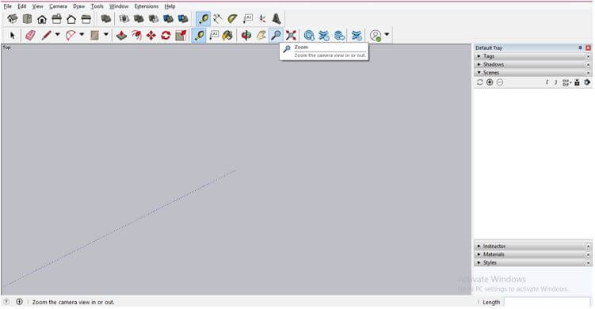The image size is (595, 309).
Task: Open the Edit menu
Action: coord(22,6)
